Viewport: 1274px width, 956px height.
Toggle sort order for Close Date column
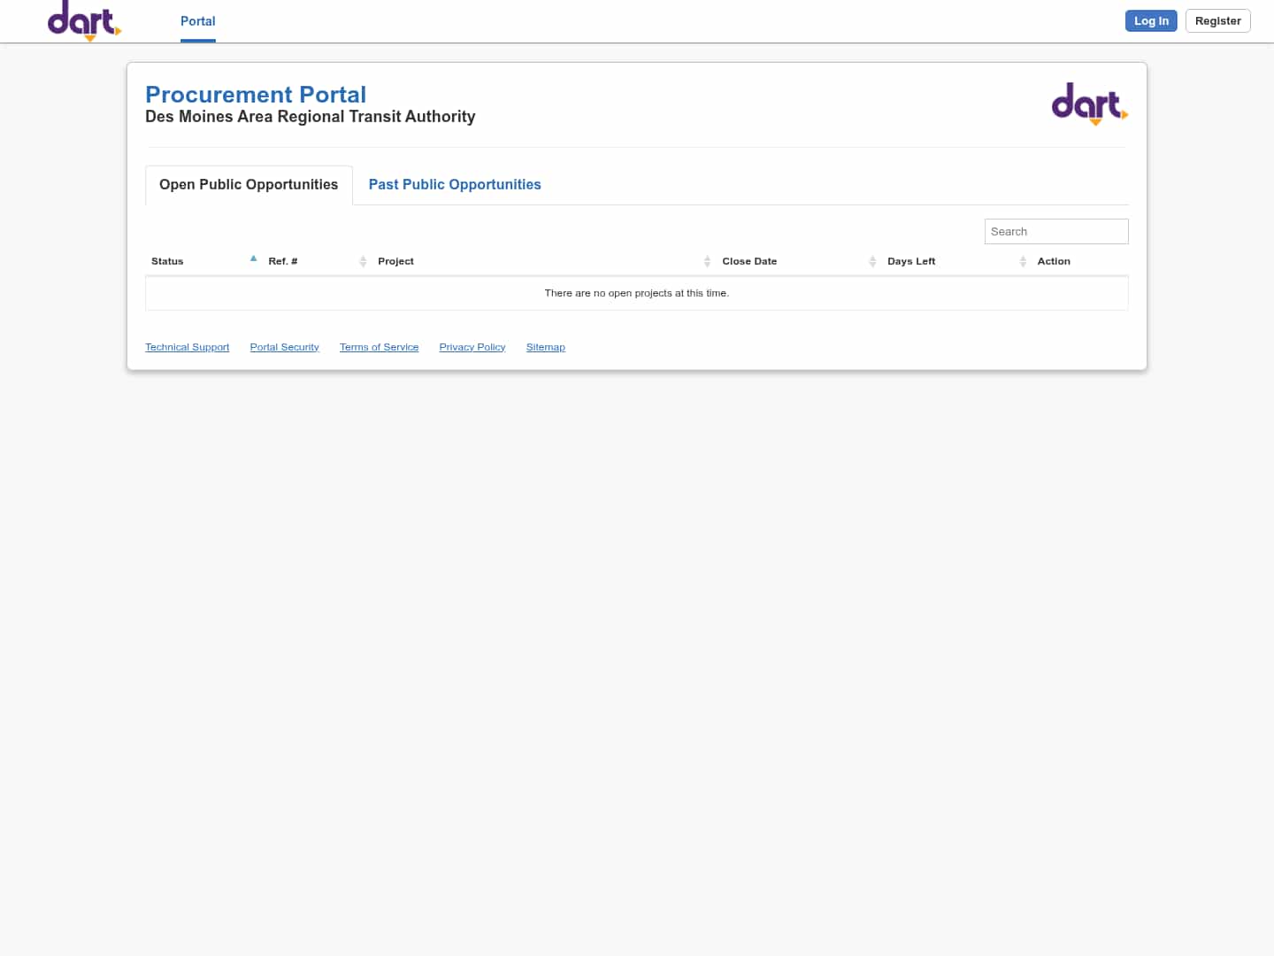[872, 261]
